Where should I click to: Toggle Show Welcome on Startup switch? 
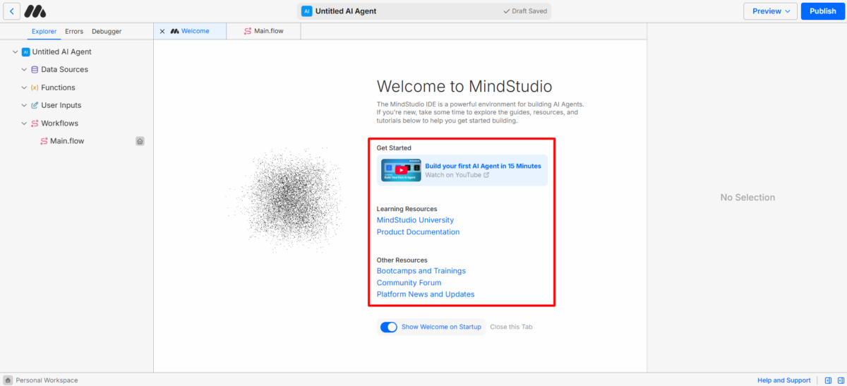coord(389,327)
